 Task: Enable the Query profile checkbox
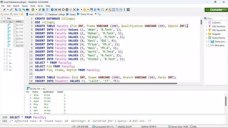coord(209,42)
